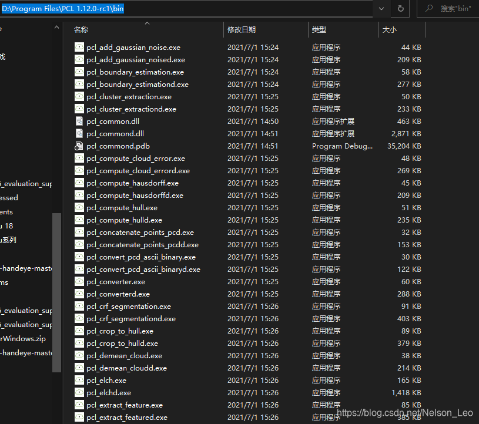Select the pcl_commond.dll library icon

tap(79, 134)
